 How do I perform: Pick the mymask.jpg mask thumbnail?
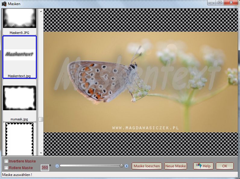pos(20,99)
